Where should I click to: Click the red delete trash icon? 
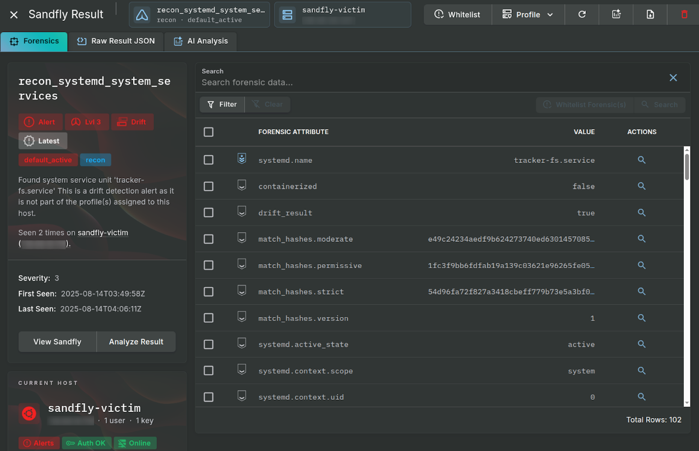coord(684,14)
